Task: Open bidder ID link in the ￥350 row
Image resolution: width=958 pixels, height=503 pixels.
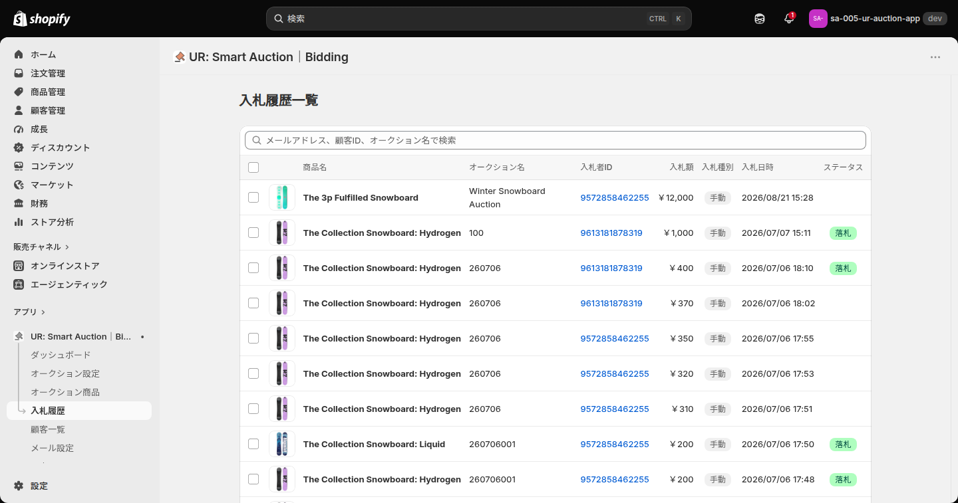Action: pos(615,338)
